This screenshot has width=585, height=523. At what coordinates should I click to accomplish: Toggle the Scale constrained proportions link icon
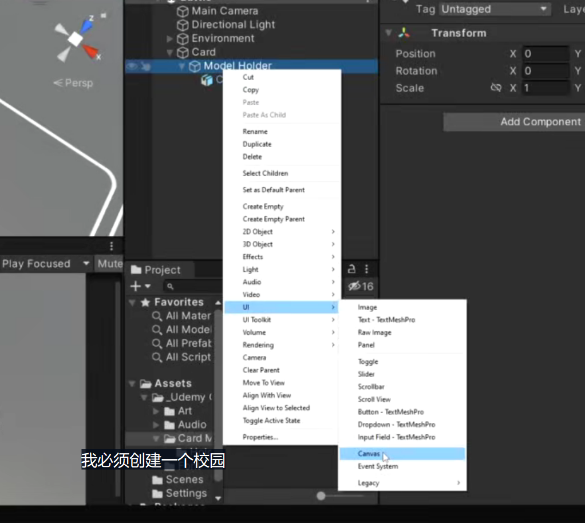click(496, 88)
